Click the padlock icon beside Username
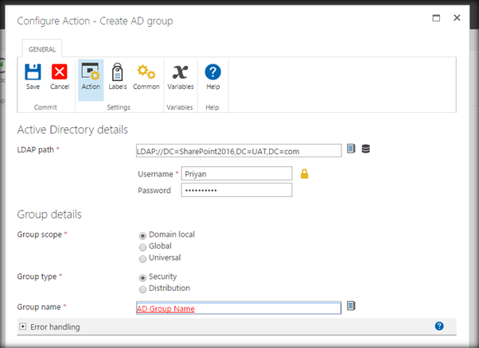This screenshot has height=348, width=479. point(305,173)
